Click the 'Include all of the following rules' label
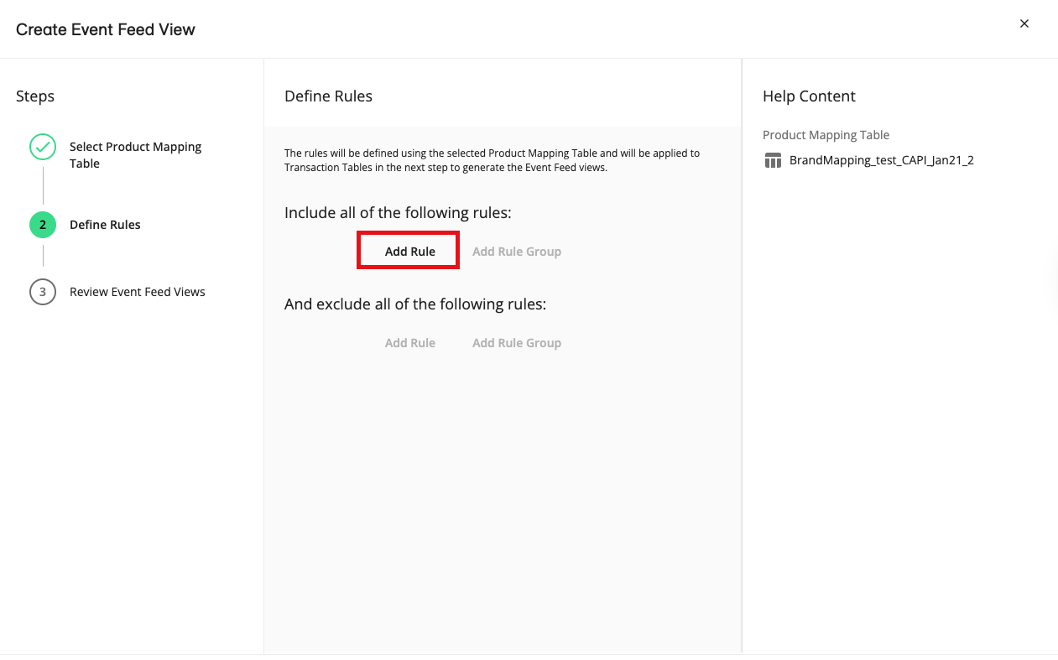 coord(398,213)
